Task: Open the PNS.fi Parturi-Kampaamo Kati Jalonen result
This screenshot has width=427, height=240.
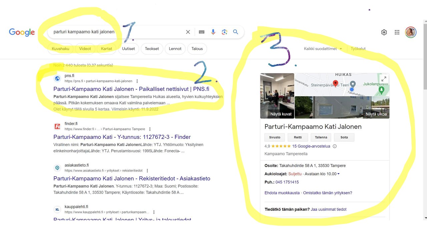Action: click(x=131, y=89)
